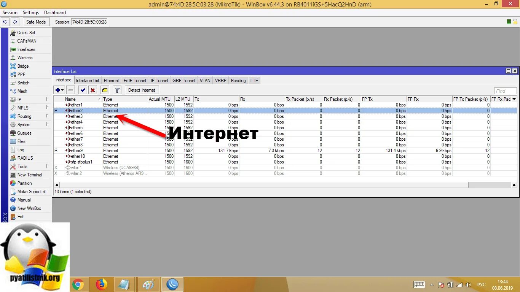Sort by Type column header

pyautogui.click(x=125, y=99)
